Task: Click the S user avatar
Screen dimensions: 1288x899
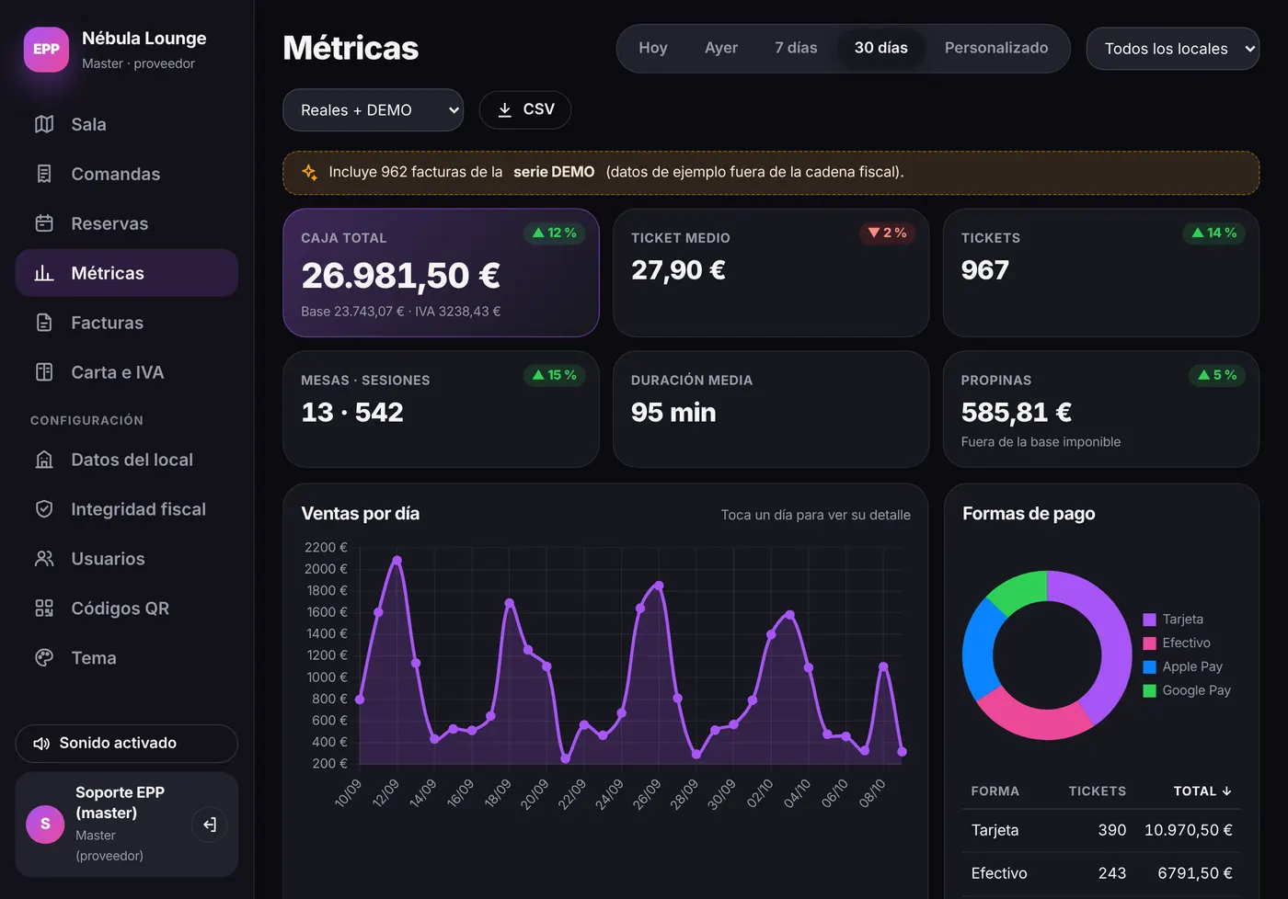Action: tap(45, 825)
